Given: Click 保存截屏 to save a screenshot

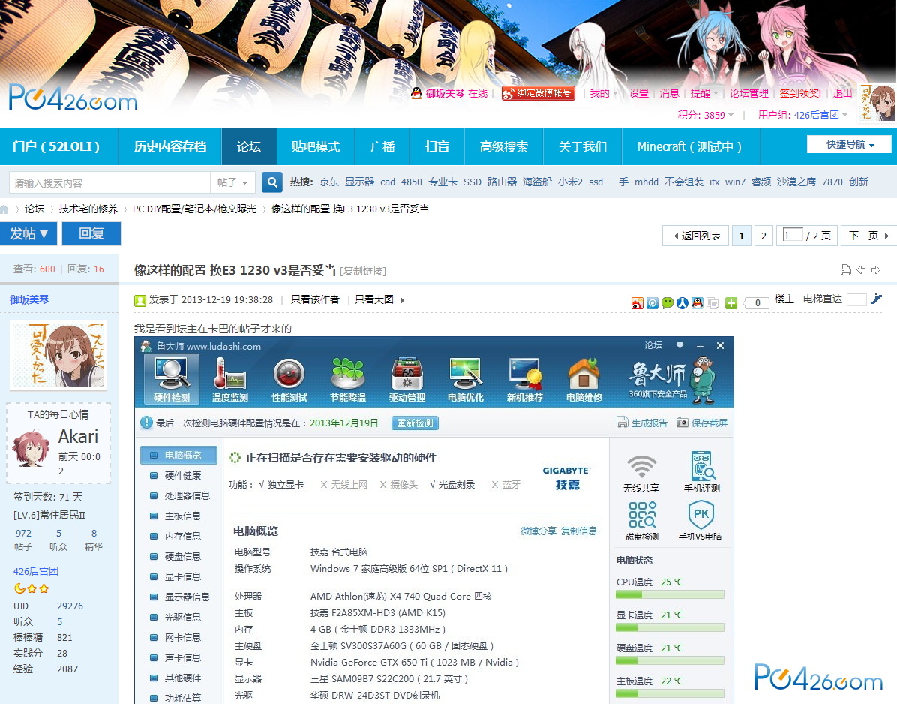Looking at the screenshot, I should (x=702, y=423).
